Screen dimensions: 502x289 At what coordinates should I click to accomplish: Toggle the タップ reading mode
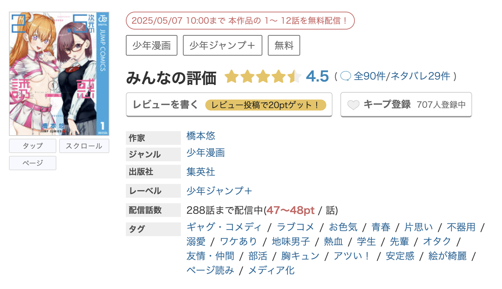32,146
